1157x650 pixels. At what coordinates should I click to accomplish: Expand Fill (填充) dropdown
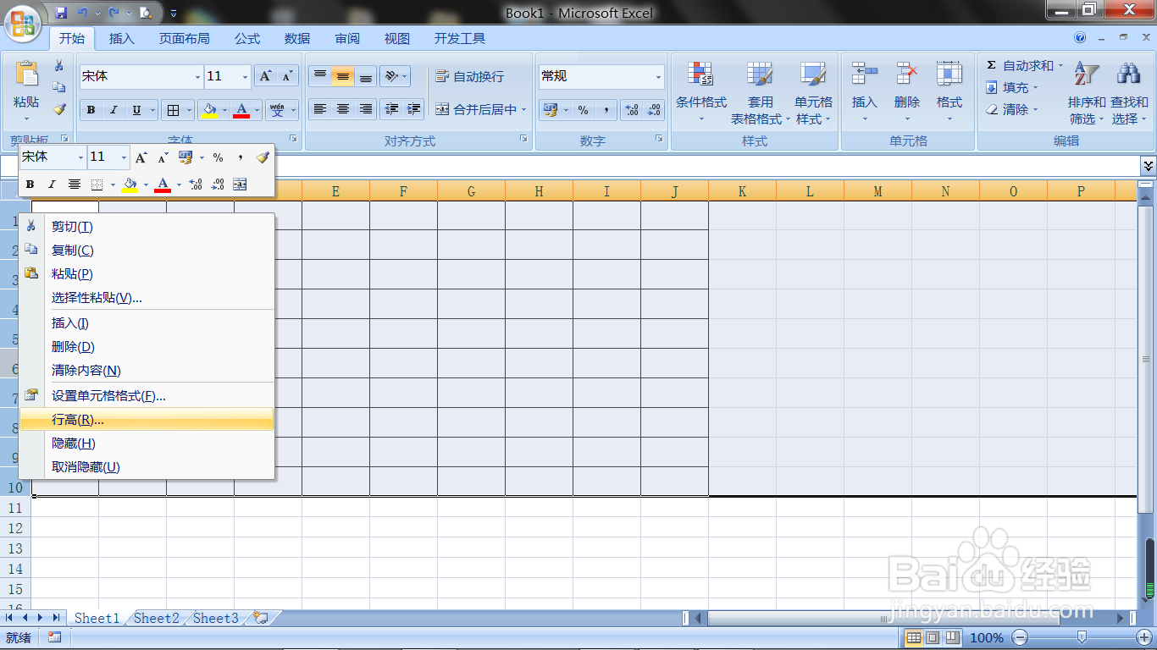click(x=1035, y=87)
